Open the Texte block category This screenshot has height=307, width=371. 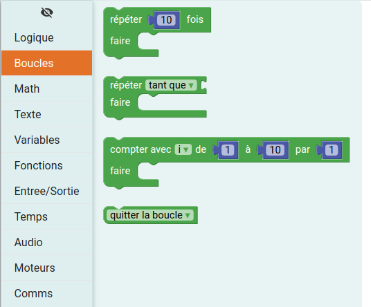46,114
